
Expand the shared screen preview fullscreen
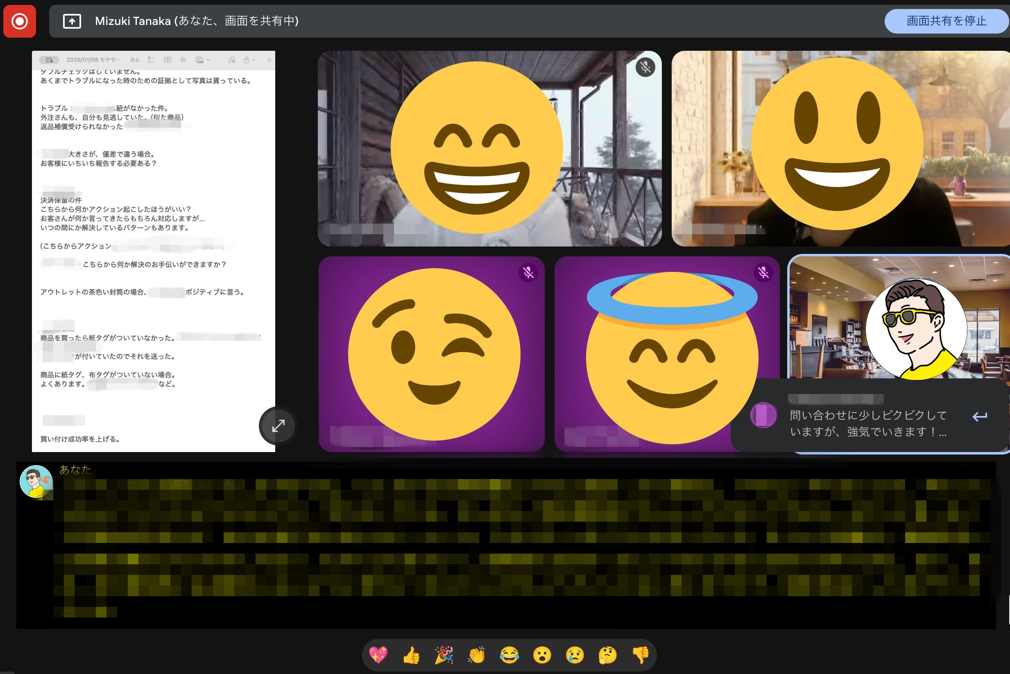click(278, 425)
